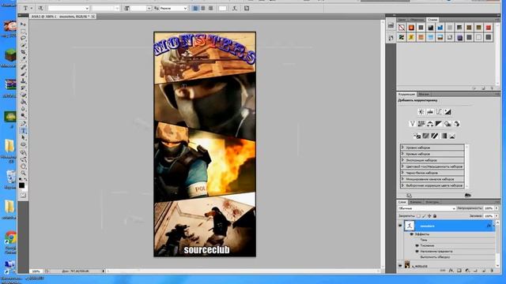Viewport: 506px width, 284px height.
Task: Select the AVA3 document tab
Action: coord(63,16)
